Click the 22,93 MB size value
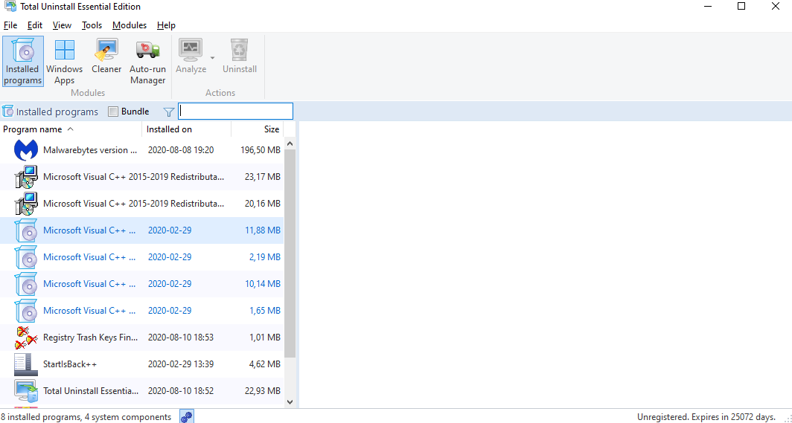 pos(263,391)
